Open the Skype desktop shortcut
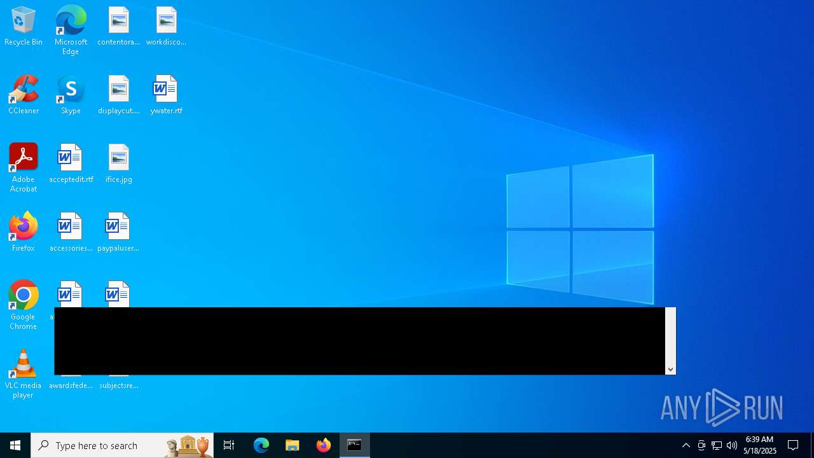 tap(71, 95)
